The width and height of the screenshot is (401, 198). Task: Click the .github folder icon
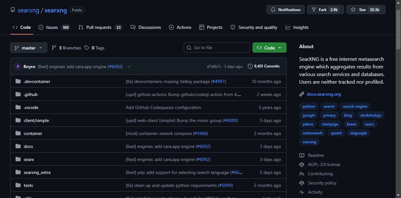tap(18, 94)
